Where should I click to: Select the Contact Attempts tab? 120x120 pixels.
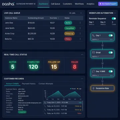click(46, 84)
